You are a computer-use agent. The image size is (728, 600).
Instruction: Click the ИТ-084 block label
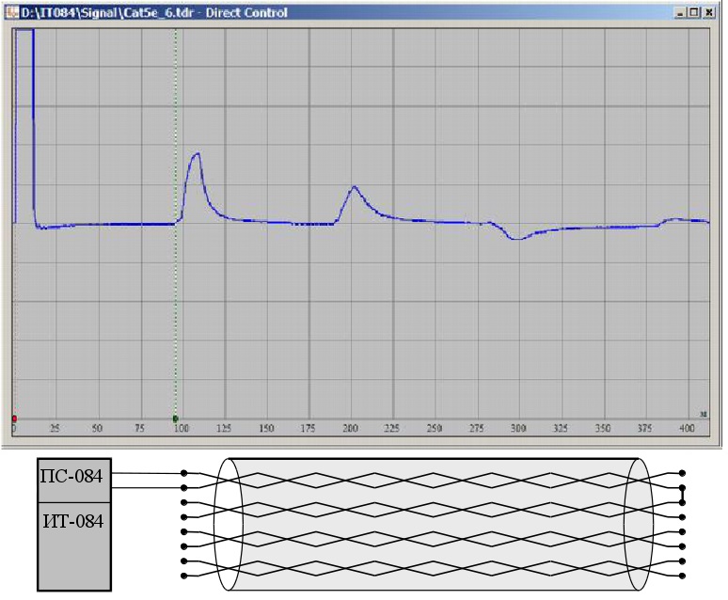pos(72,522)
